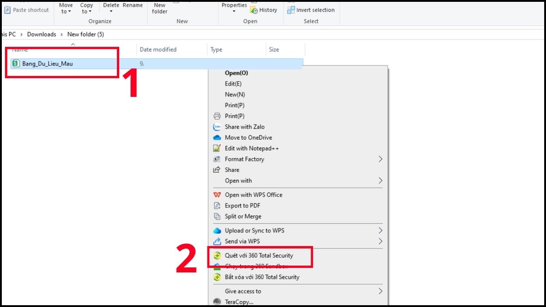Screen dimensions: 546x307
Task: Click the Export to PDF icon
Action: [x=217, y=206]
